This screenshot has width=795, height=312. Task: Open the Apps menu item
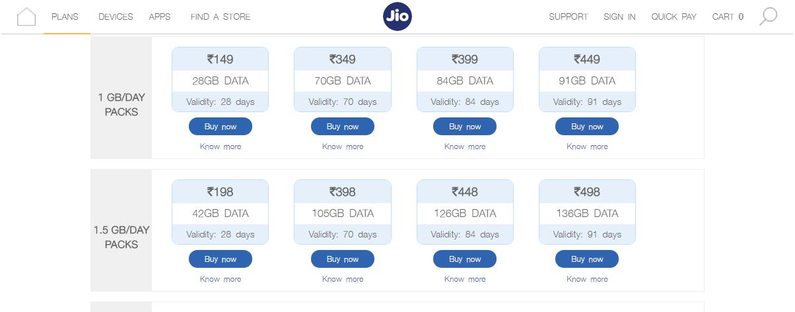point(160,16)
